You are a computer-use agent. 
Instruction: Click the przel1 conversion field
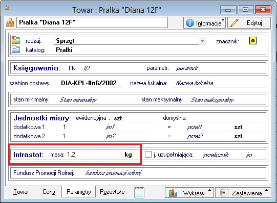click(207, 127)
